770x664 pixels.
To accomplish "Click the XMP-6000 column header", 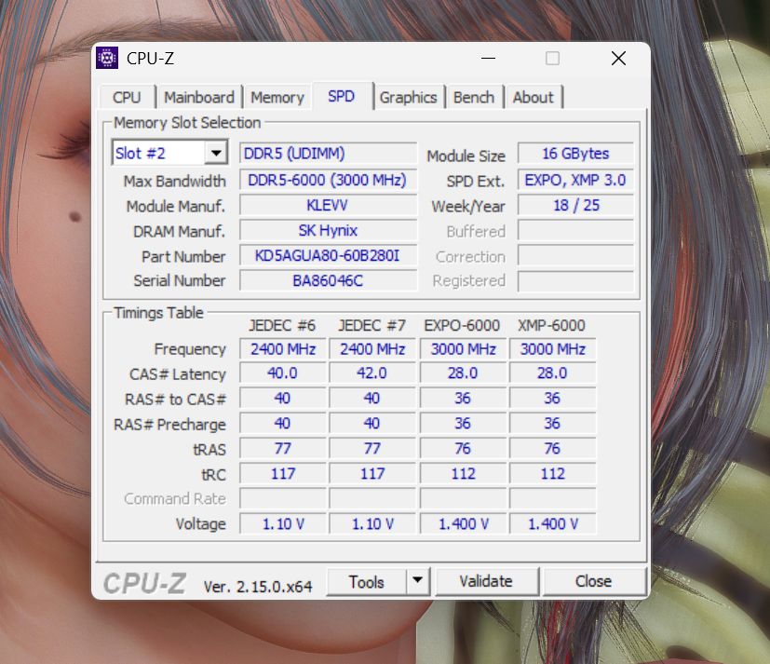I will click(551, 325).
